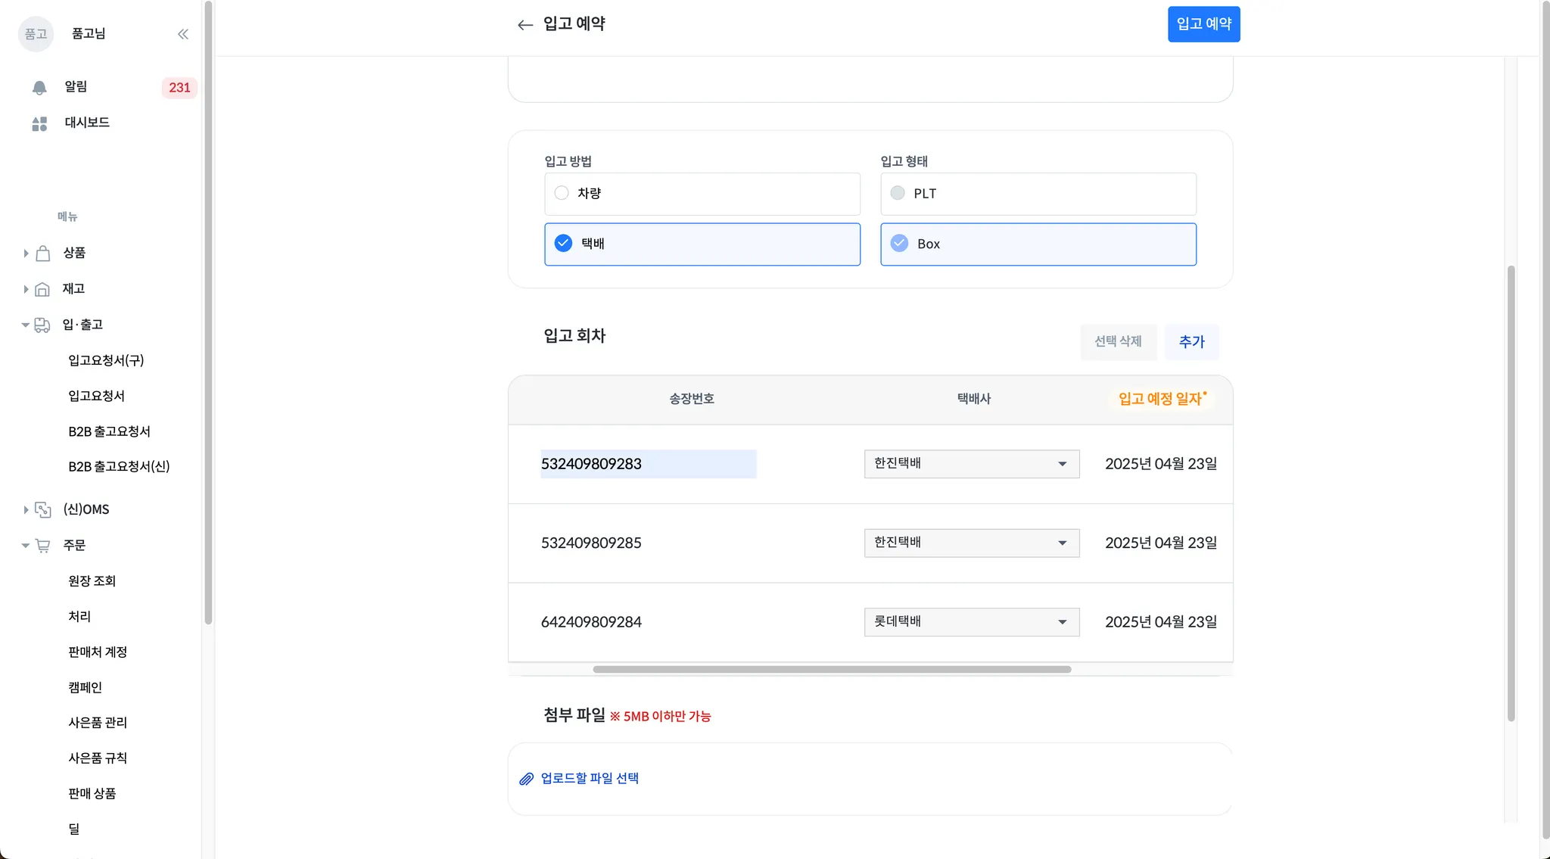Open 입고요청서 menu item
Viewport: 1550px width, 859px height.
[x=96, y=396]
